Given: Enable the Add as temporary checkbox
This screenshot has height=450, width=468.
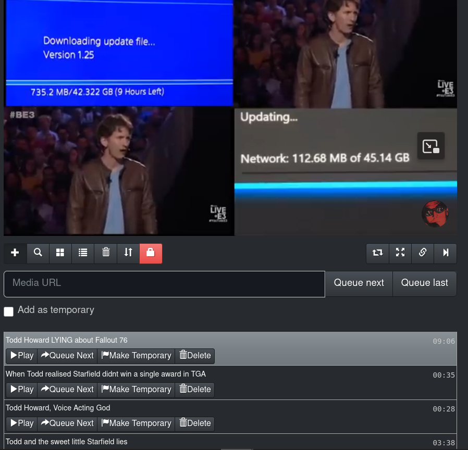Looking at the screenshot, I should (9, 311).
